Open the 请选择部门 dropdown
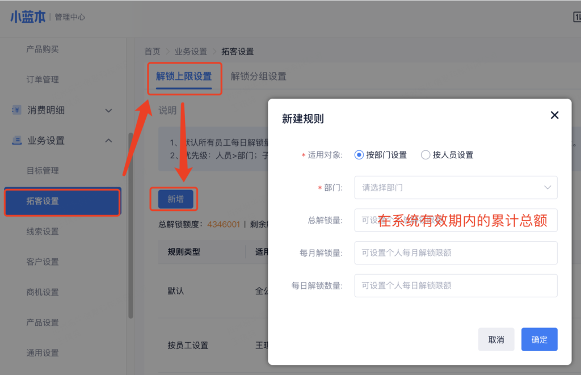The image size is (581, 375). click(456, 187)
